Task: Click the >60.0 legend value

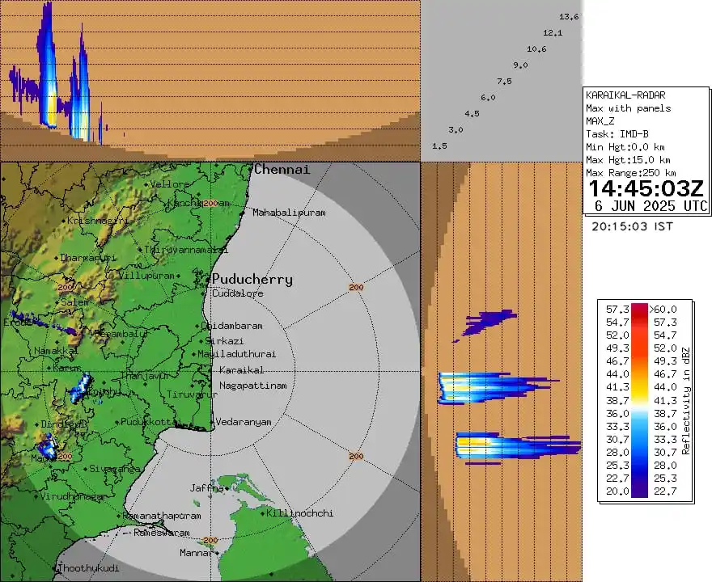Action: coord(663,310)
